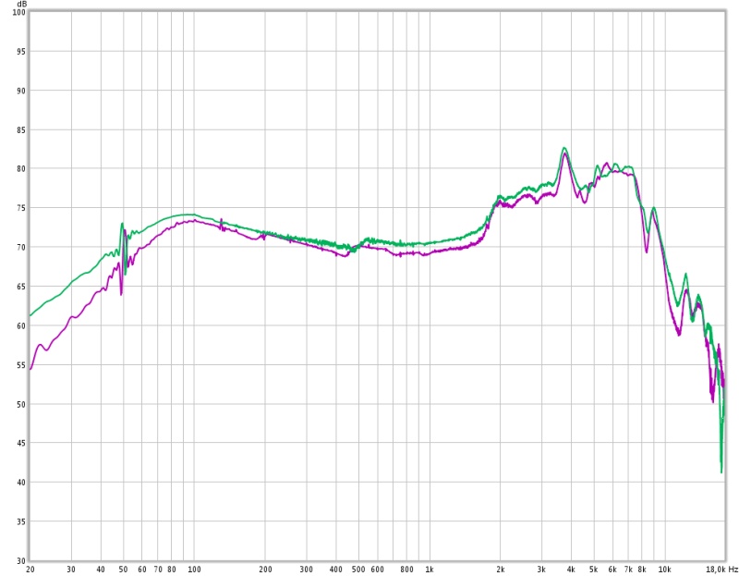The image size is (739, 576).
Task: Select the 500 frequency label
Action: tap(358, 570)
